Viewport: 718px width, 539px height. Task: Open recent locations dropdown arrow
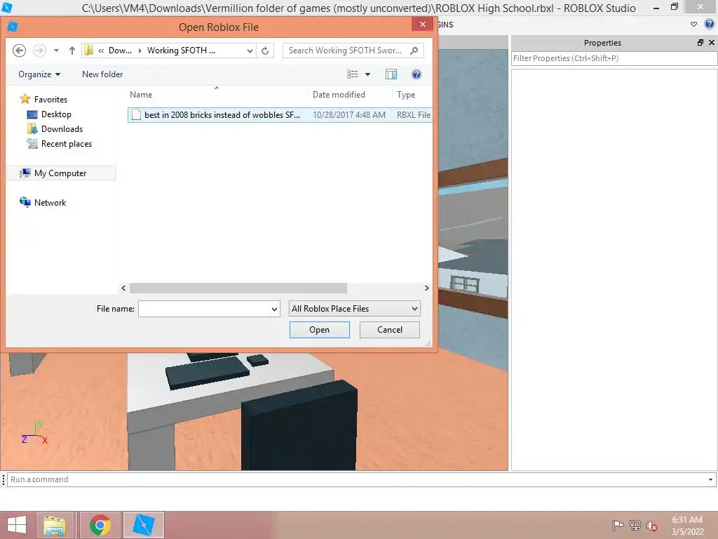pos(56,51)
